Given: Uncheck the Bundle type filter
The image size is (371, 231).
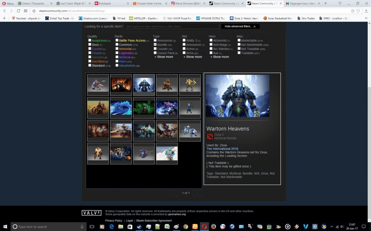Looking at the screenshot, I should pyautogui.click(x=155, y=44).
